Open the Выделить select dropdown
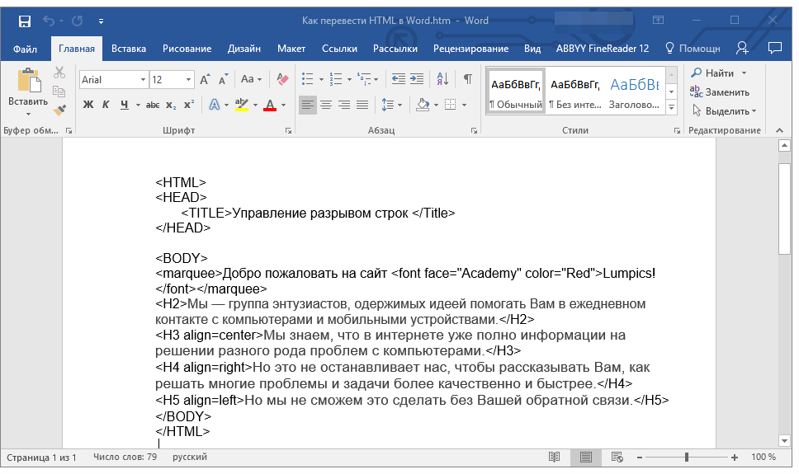This screenshot has height=474, width=799. (724, 111)
